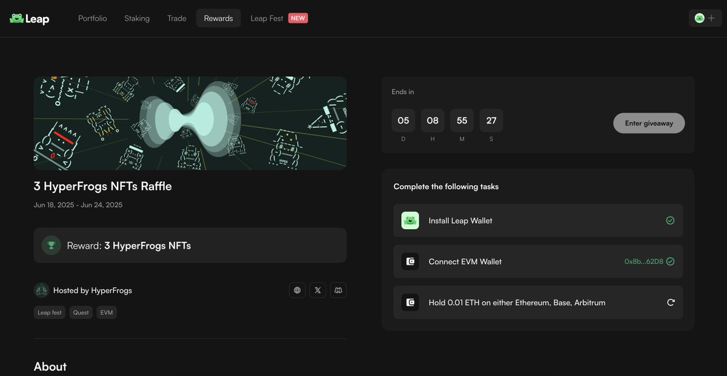Open the wallet avatar plus button
The width and height of the screenshot is (727, 376).
pos(705,18)
